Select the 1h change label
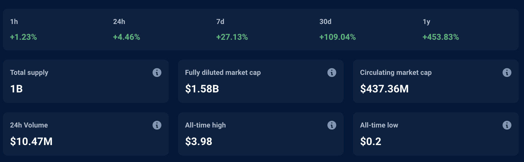Image resolution: width=524 pixels, height=162 pixels. 14,22
